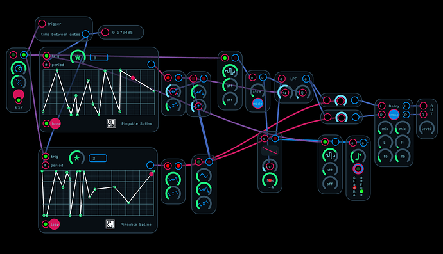Click the 217 tempo readout

[19, 107]
